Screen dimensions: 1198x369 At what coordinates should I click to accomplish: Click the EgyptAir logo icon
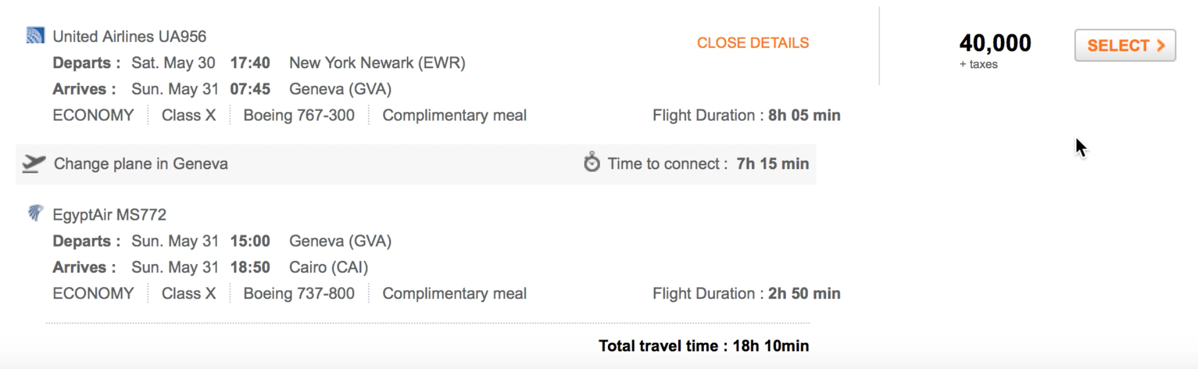[35, 213]
